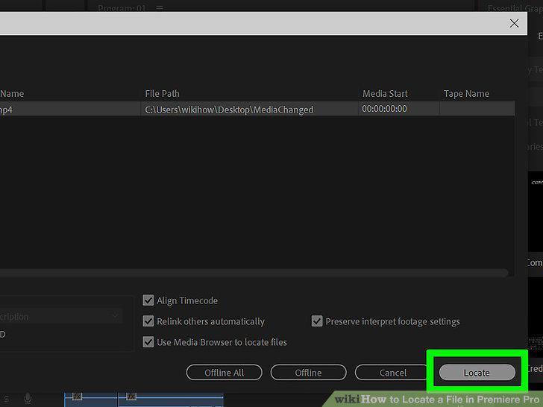Image resolution: width=543 pixels, height=407 pixels.
Task: Sort by the Name column header
Action: [12, 93]
